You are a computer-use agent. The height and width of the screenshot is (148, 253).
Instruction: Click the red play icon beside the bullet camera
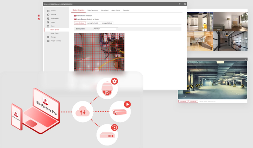coord(127,104)
